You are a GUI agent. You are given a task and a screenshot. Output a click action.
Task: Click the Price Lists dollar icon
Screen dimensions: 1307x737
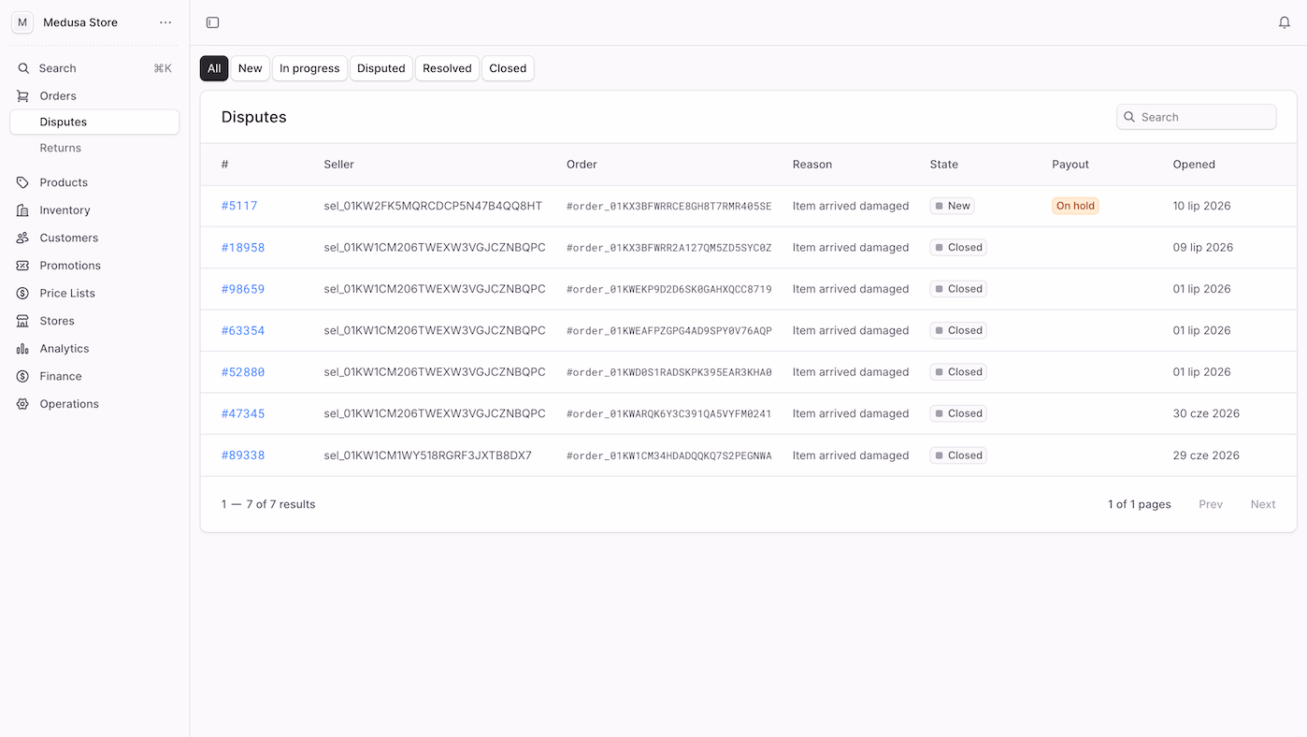[x=22, y=293]
